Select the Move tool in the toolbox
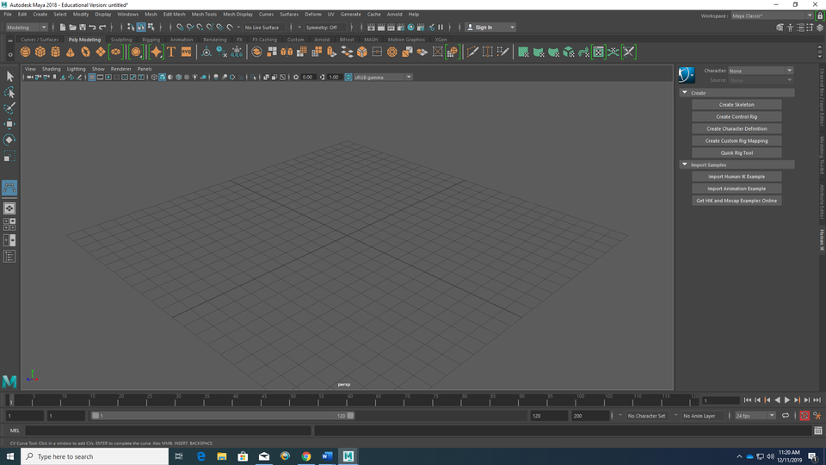The width and height of the screenshot is (826, 465). [x=9, y=124]
